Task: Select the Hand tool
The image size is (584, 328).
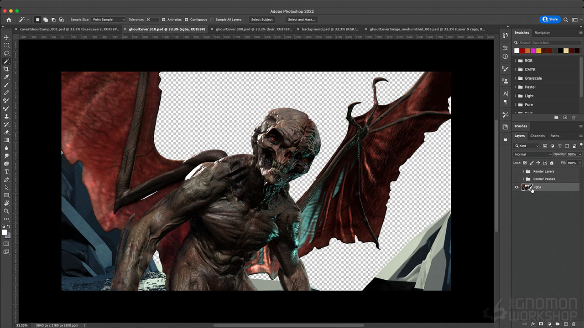Action: (x=6, y=203)
